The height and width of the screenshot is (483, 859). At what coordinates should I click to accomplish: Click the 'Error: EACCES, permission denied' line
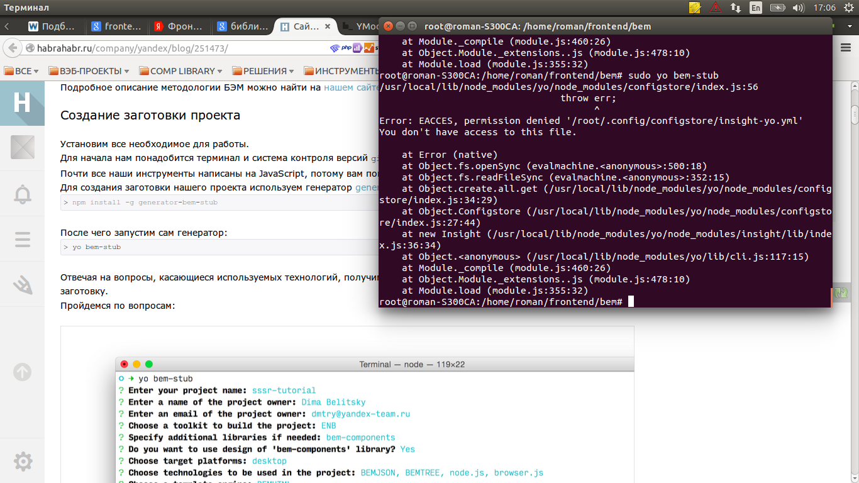(x=591, y=121)
